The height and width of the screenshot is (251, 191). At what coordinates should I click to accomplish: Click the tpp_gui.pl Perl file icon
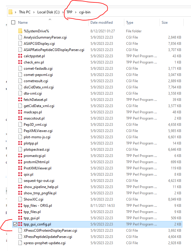click(20, 218)
